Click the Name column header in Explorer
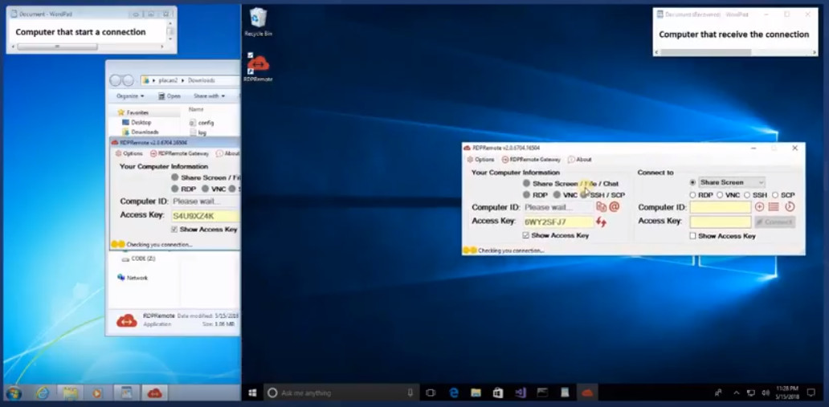 click(x=196, y=109)
